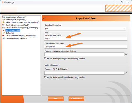The image size is (132, 103).
Task: Cancel with the Abbrechen button
Action: point(76,99)
